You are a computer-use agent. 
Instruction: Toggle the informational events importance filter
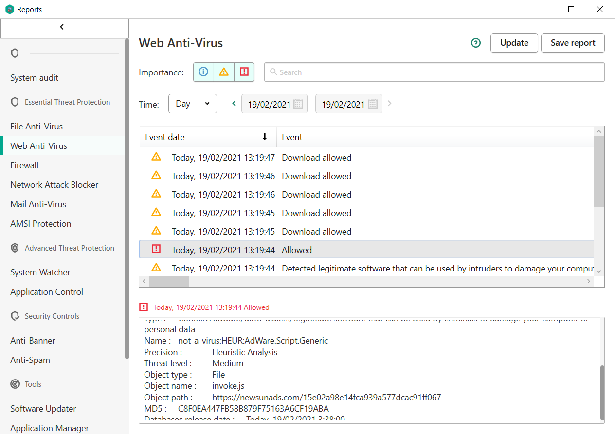[x=203, y=72]
